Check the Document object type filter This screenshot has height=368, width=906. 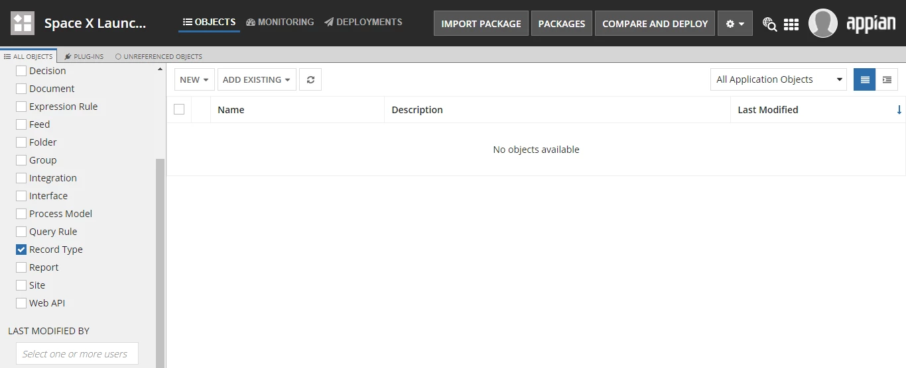pyautogui.click(x=21, y=89)
